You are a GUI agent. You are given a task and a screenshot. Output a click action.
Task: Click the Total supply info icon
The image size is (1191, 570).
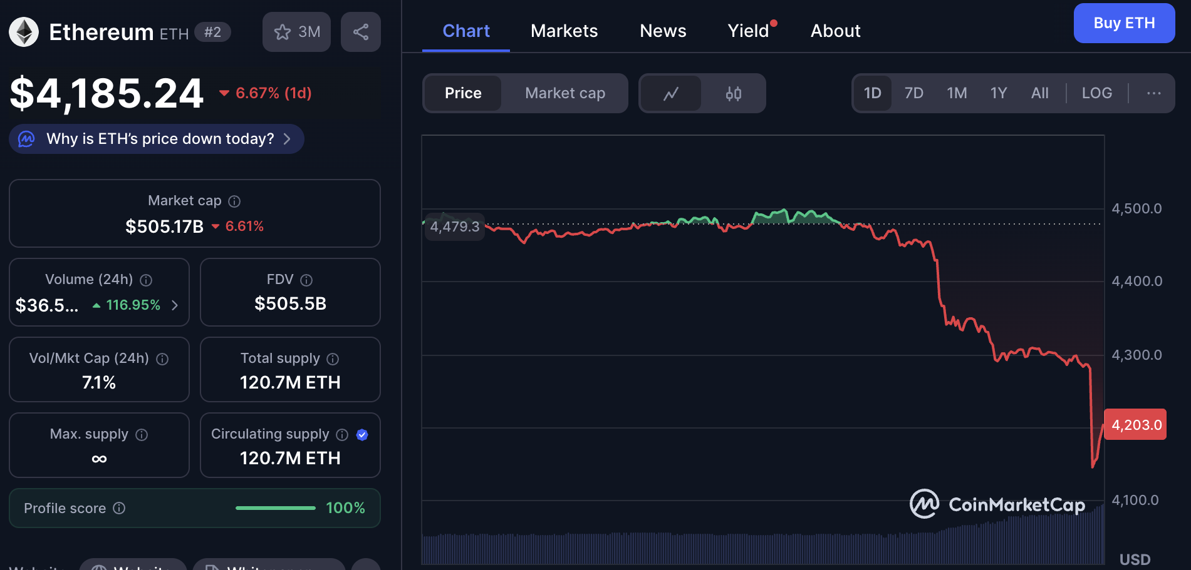pyautogui.click(x=333, y=359)
